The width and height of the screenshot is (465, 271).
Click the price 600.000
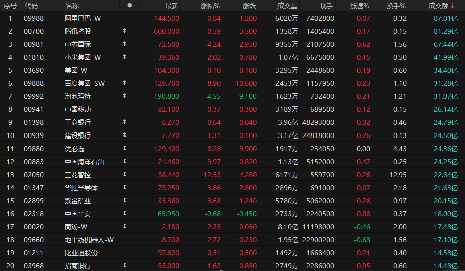(x=167, y=31)
